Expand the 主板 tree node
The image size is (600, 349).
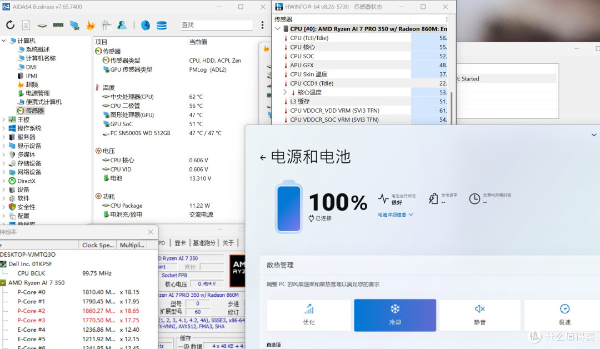[4, 119]
